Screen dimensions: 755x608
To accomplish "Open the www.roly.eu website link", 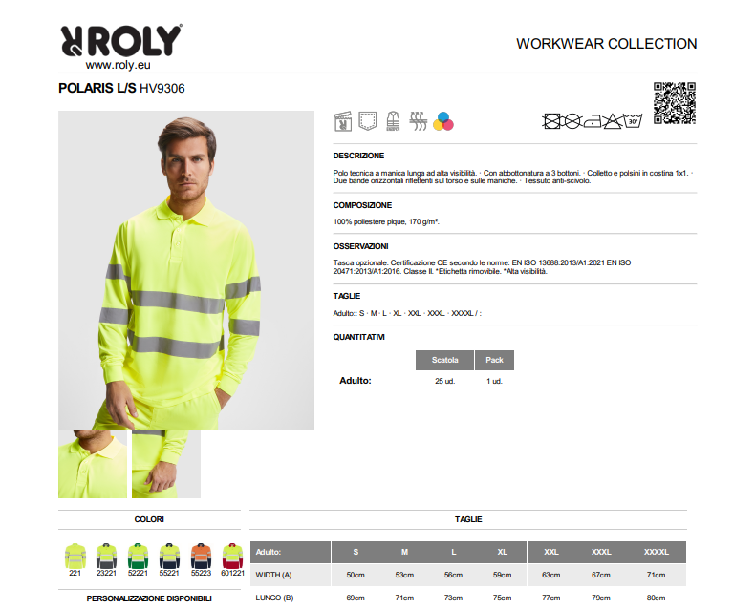I will click(x=118, y=65).
